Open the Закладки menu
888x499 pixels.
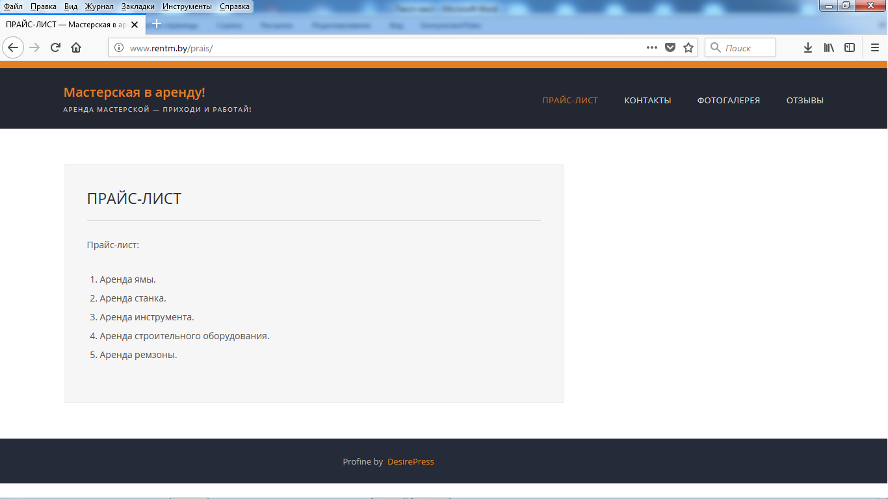(138, 6)
